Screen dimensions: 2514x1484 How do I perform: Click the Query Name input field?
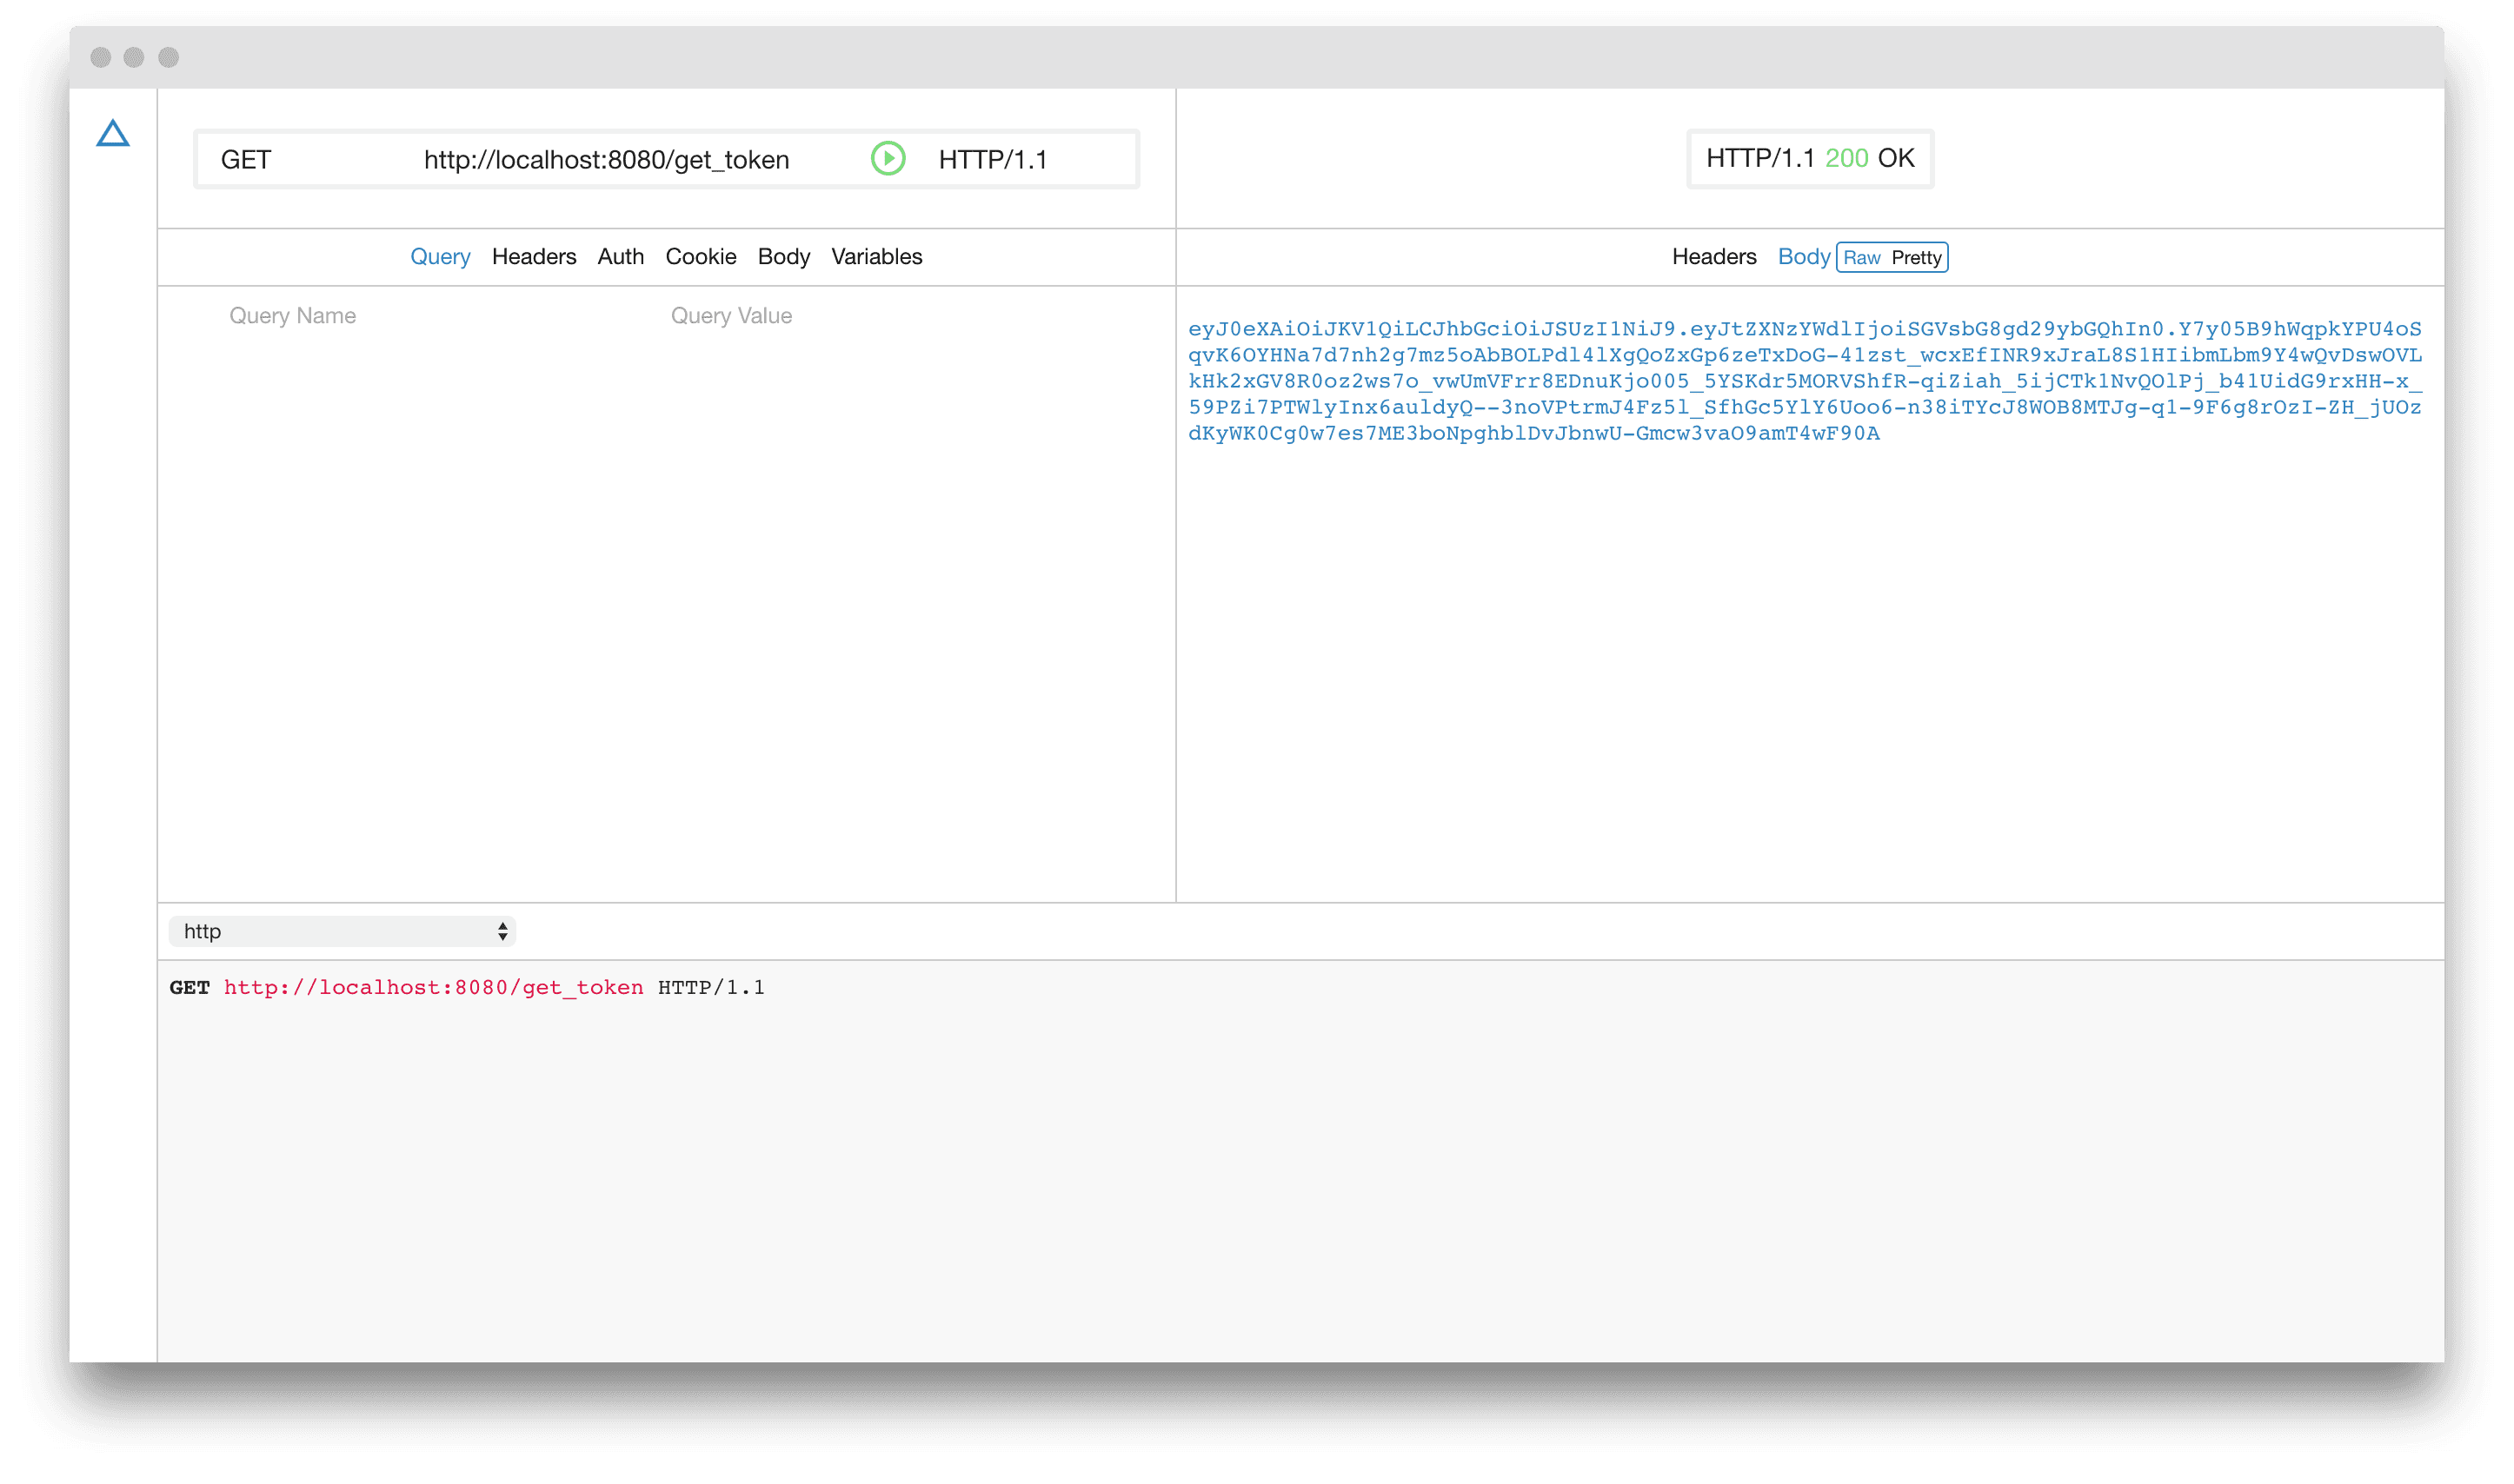pos(292,316)
